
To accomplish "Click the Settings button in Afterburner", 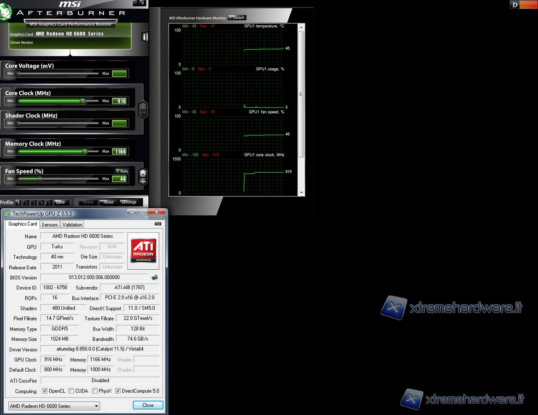I will pyautogui.click(x=129, y=202).
